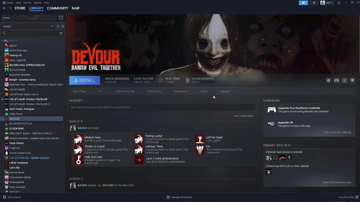This screenshot has height=202, width=360.
Task: Switch to the COMMUNITY tab
Action: 58,8
